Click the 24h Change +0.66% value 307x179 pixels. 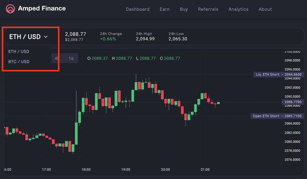coord(108,39)
